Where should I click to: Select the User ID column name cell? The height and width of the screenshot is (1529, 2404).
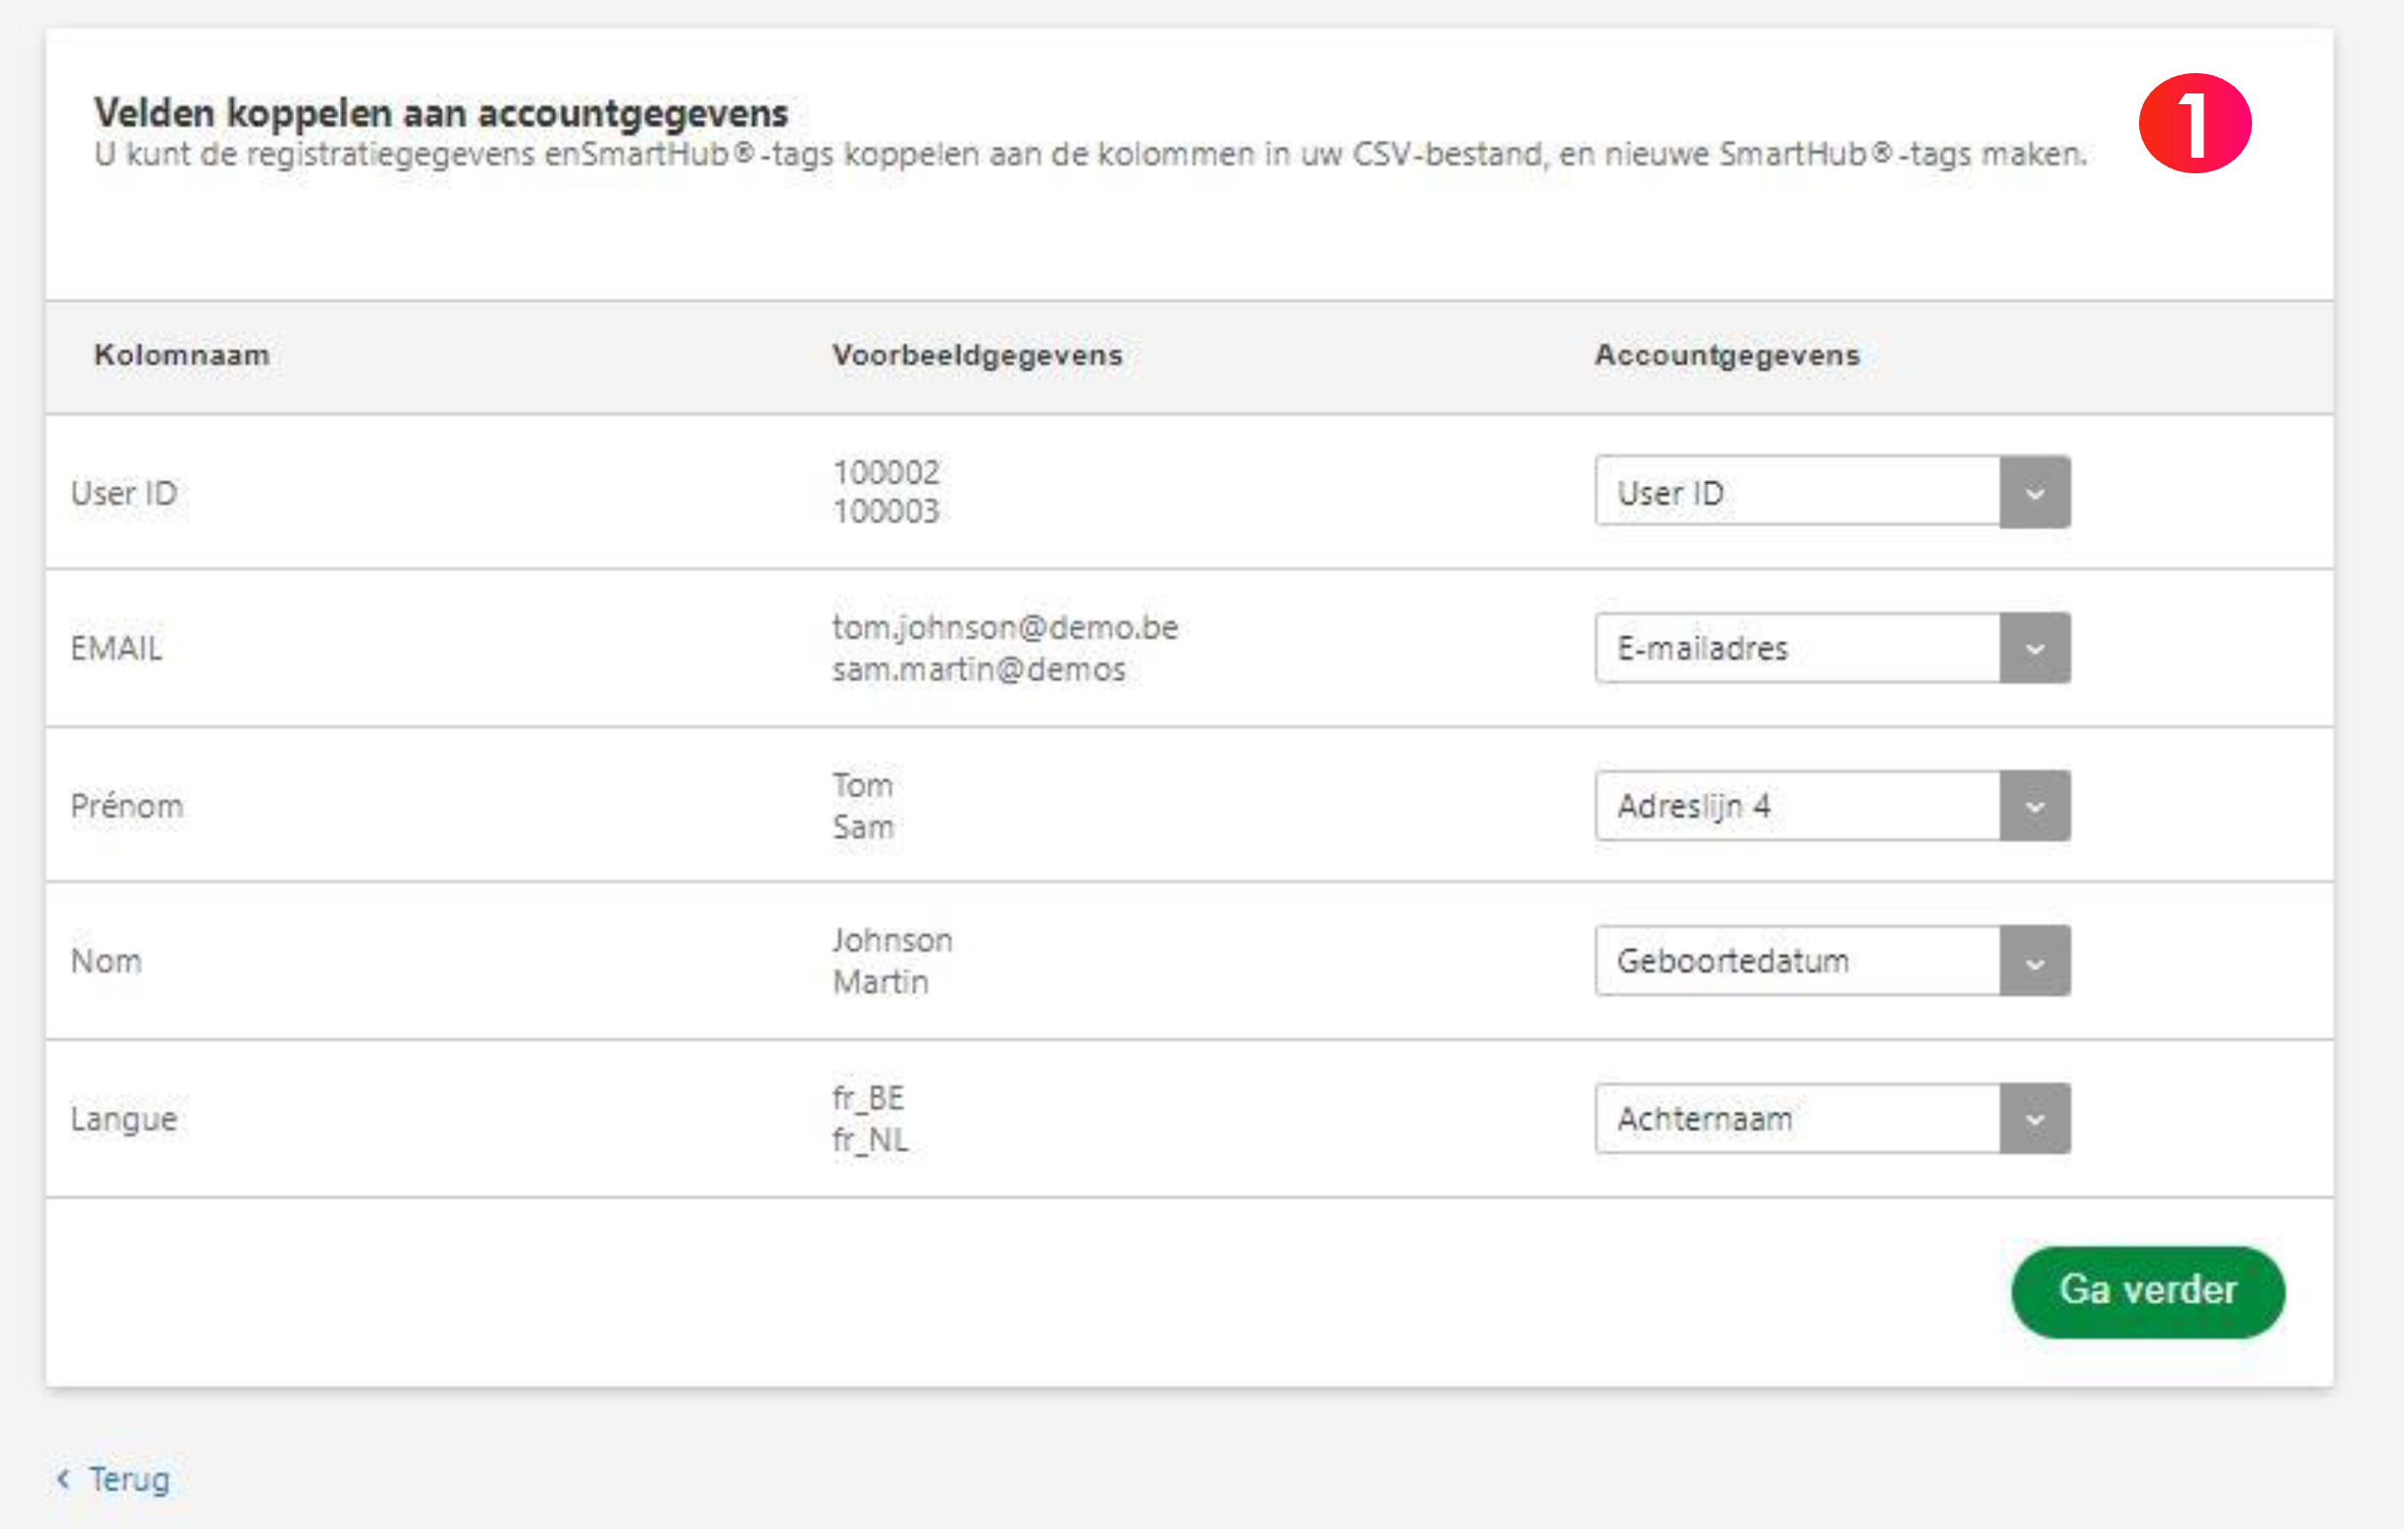point(124,493)
